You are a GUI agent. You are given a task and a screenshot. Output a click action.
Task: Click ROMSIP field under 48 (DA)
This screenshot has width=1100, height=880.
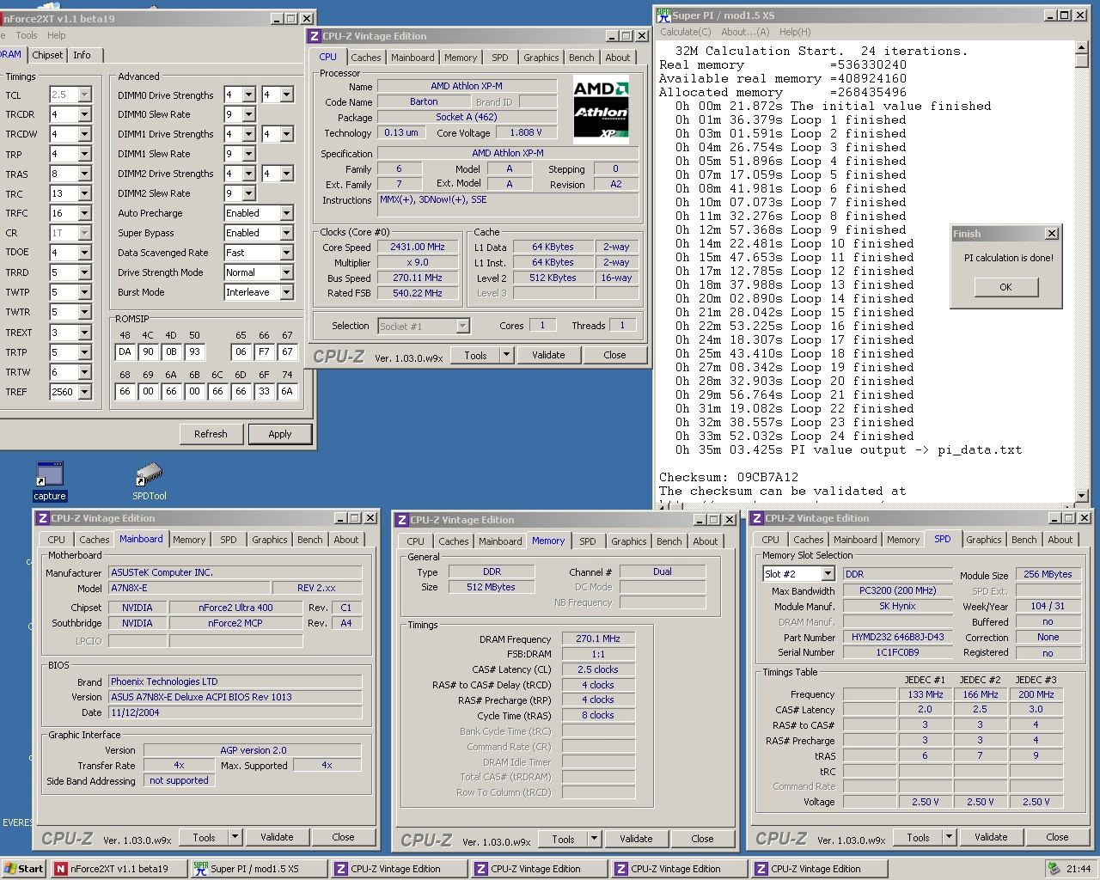[125, 351]
